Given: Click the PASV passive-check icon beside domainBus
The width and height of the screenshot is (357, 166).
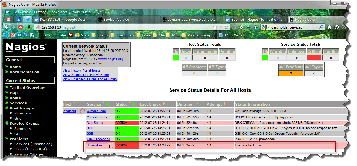Looking at the screenshot, I should point(111,145).
